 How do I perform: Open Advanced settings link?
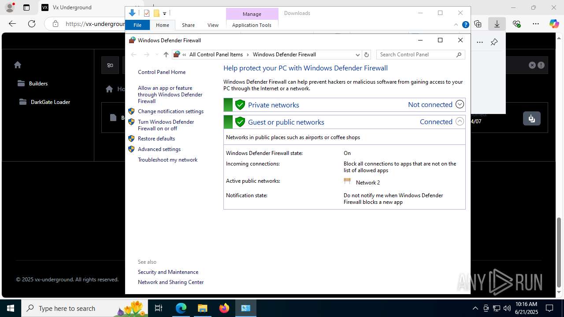[159, 149]
